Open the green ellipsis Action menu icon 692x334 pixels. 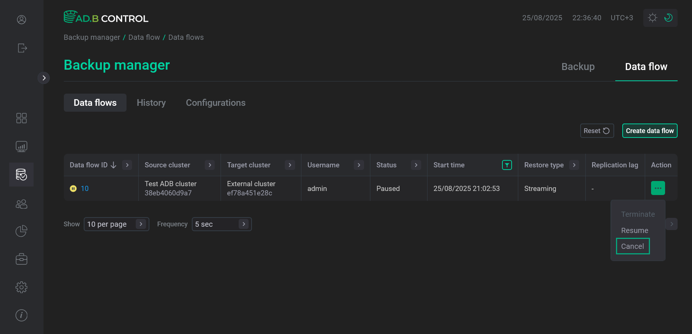(x=658, y=188)
